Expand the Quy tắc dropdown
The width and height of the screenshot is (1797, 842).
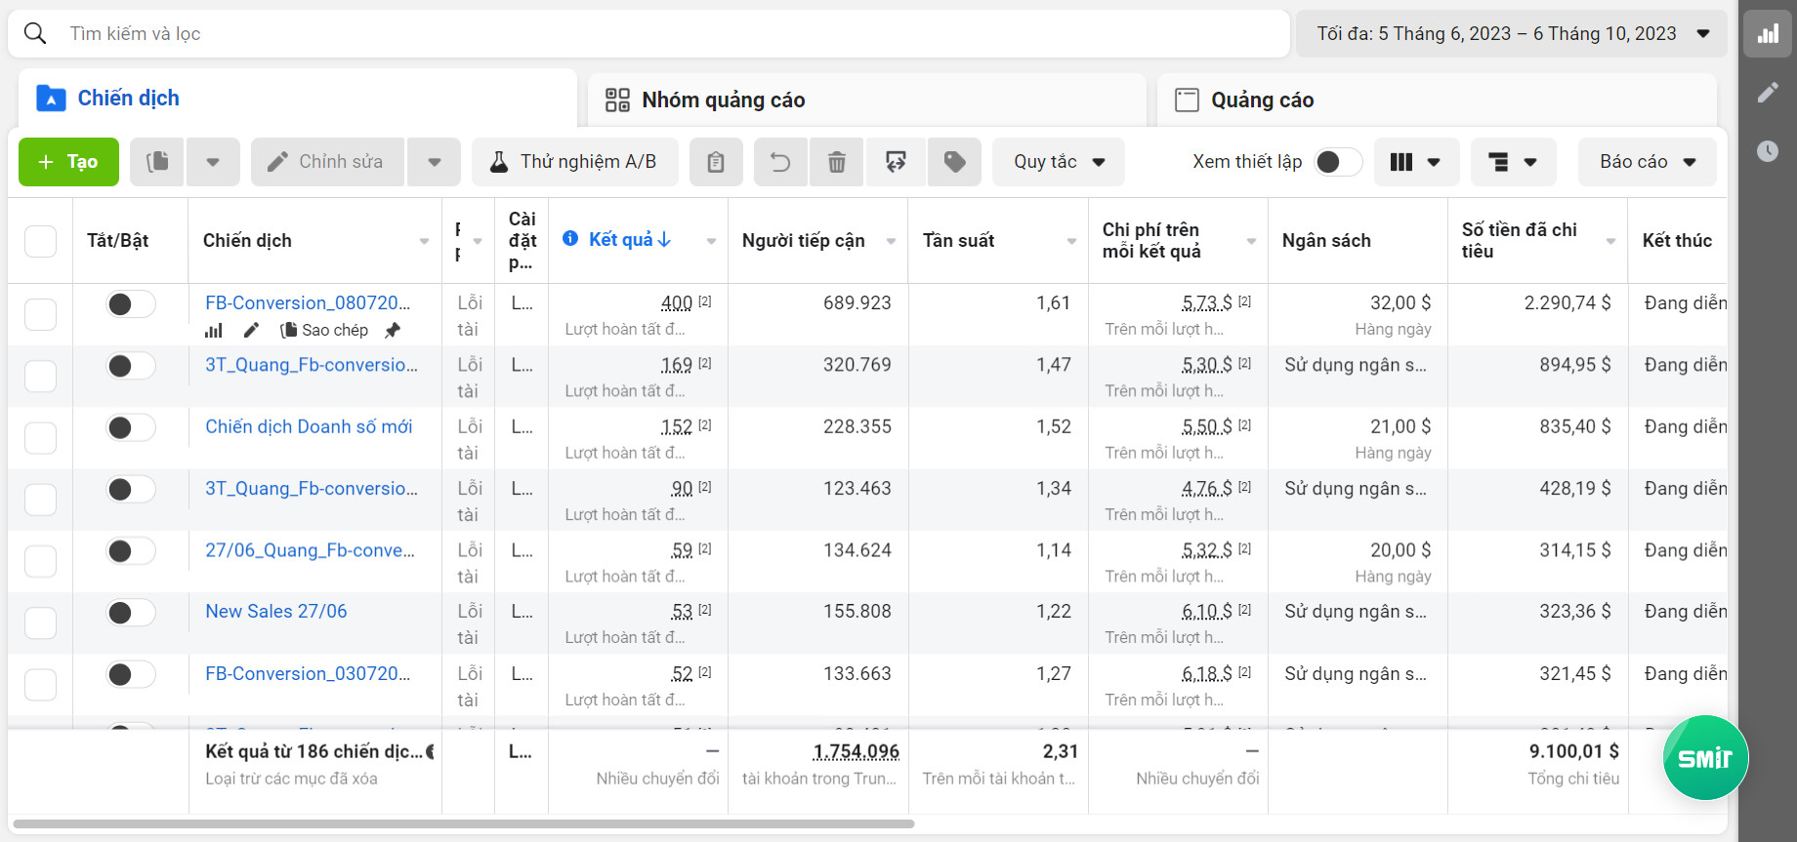click(1059, 162)
